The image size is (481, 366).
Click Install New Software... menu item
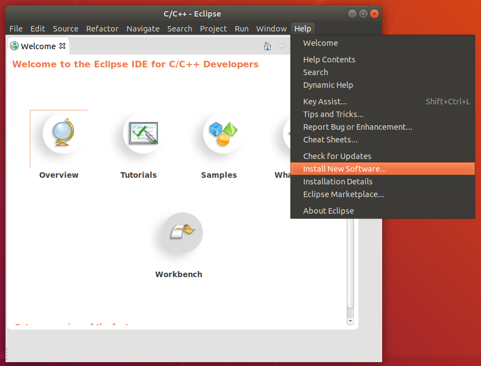coord(383,169)
